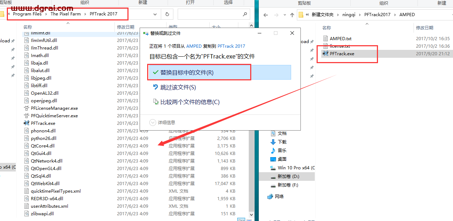This screenshot has width=453, height=221.
Task: Click the IlmImfUtil.dll file icon
Action: 27,40
